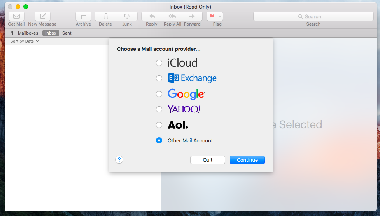
Task: Mark as Junk with thumbs-down icon
Action: coord(126,16)
